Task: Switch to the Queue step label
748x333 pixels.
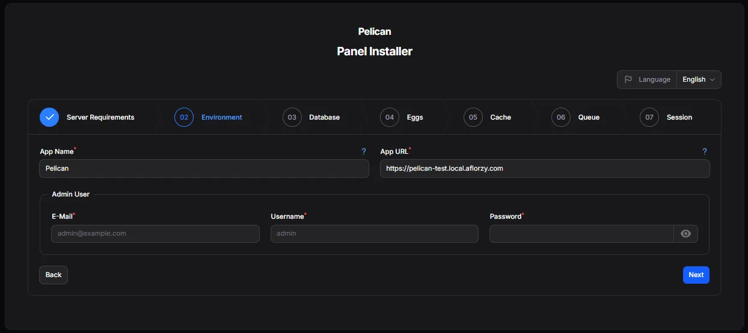Action: point(589,117)
